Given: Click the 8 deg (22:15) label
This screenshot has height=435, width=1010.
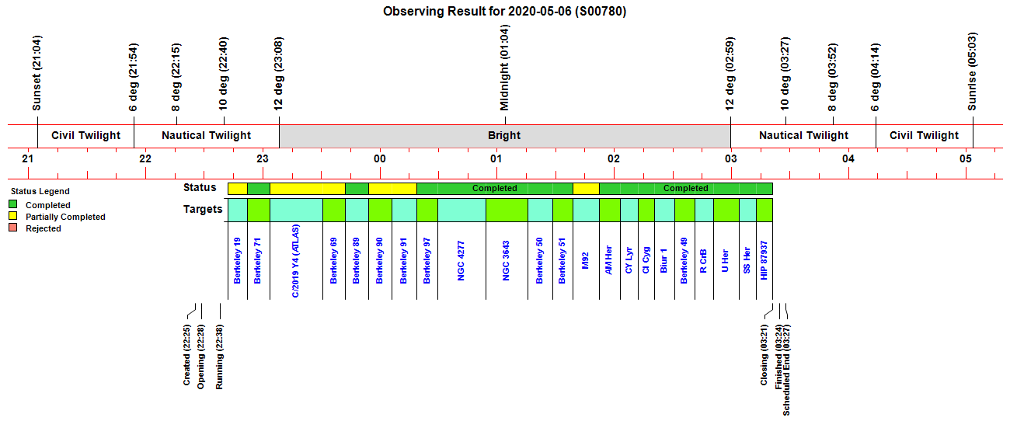Looking at the screenshot, I should tap(176, 78).
